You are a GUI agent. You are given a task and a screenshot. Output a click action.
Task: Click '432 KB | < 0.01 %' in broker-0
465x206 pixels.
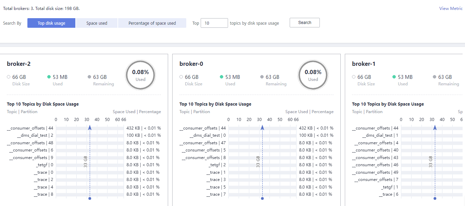coord(316,128)
